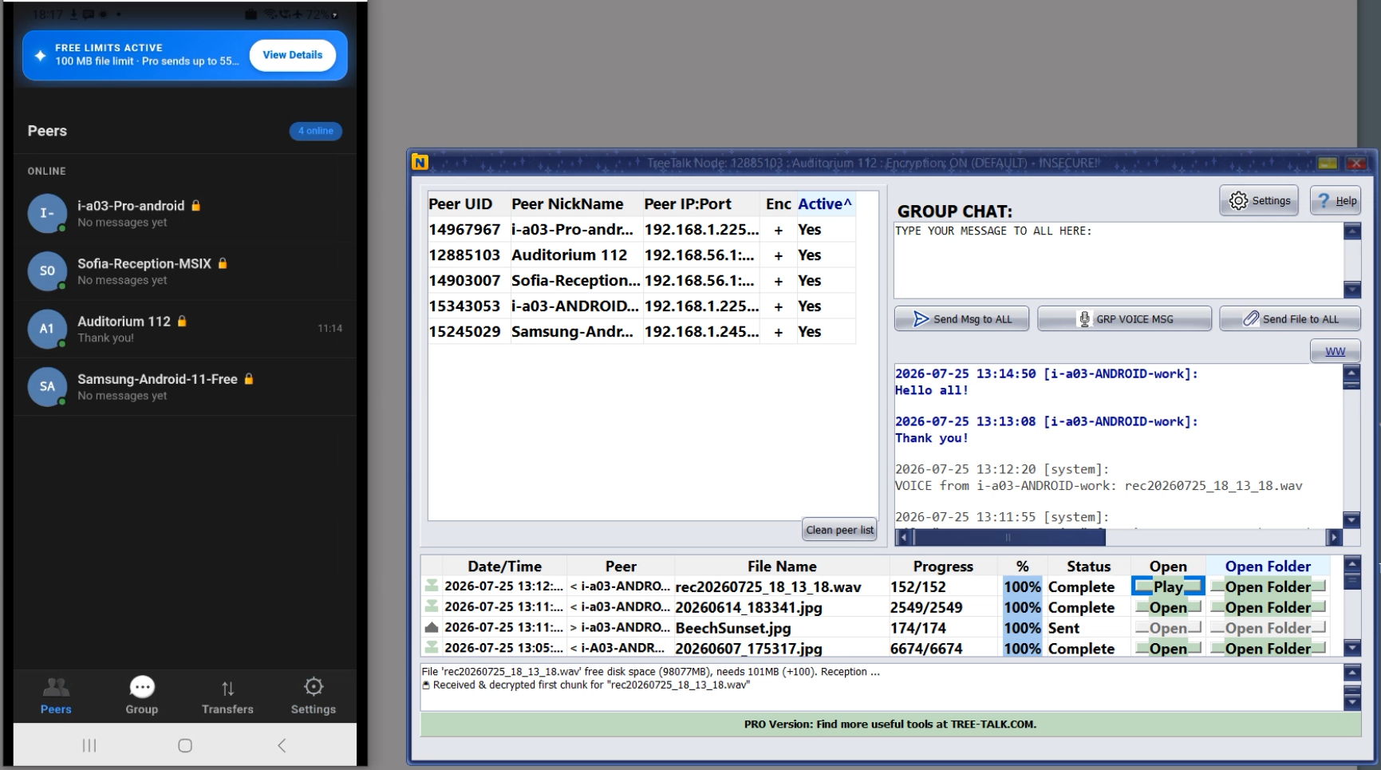Sort by the Enc column header
This screenshot has height=770, width=1381.
[778, 204]
